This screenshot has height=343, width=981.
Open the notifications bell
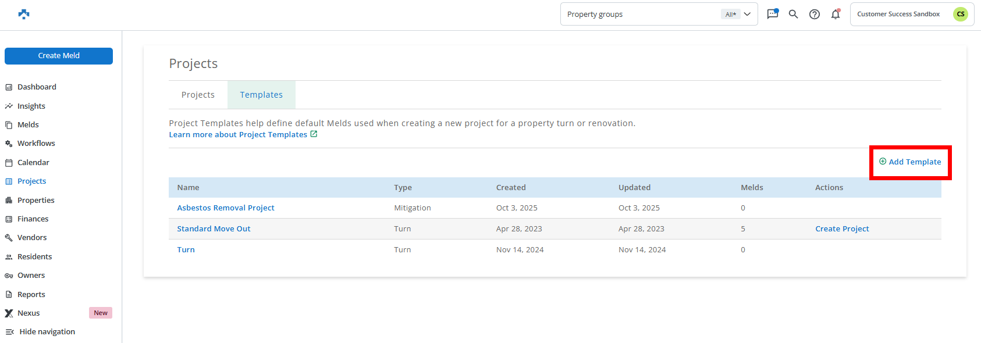tap(836, 14)
